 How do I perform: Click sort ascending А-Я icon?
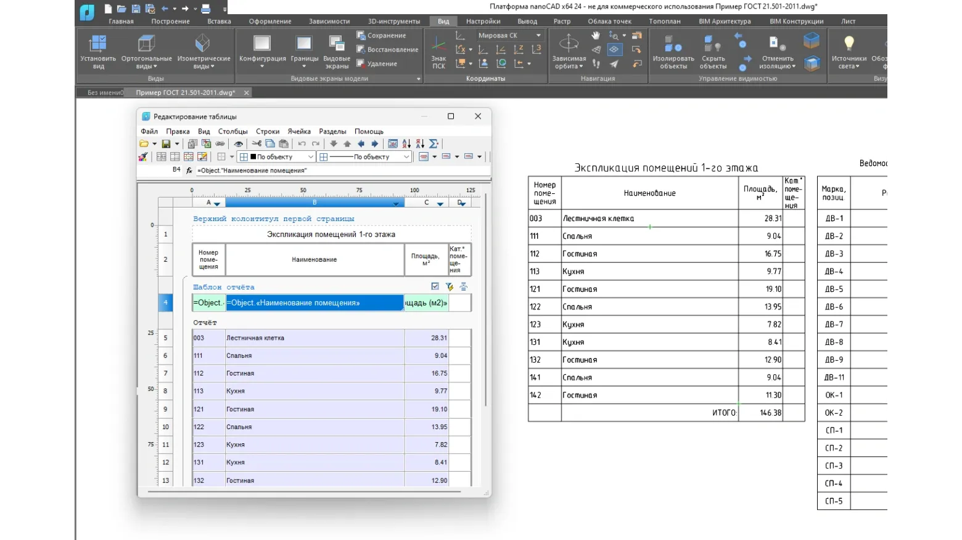pos(406,143)
